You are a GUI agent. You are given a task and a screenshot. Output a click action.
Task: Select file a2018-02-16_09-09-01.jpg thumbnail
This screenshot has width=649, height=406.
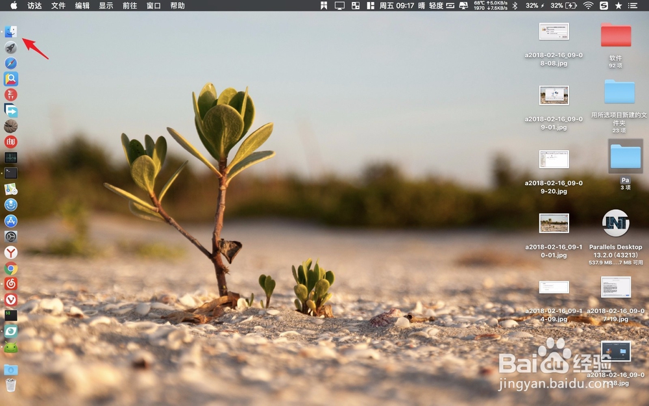[x=554, y=95]
